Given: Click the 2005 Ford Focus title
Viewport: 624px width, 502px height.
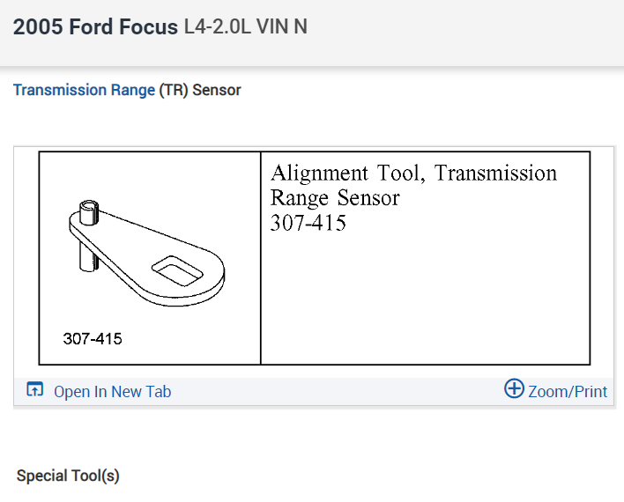Looking at the screenshot, I should coord(95,27).
